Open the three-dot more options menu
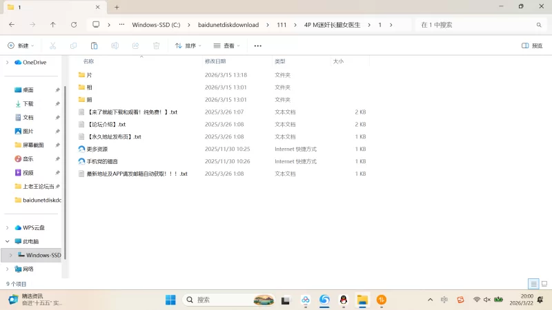This screenshot has height=310, width=552. pyautogui.click(x=258, y=45)
